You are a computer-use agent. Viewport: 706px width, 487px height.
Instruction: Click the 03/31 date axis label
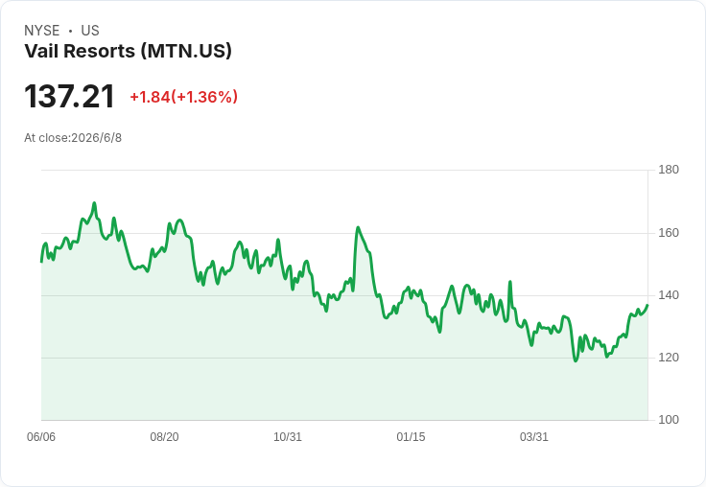coord(534,437)
